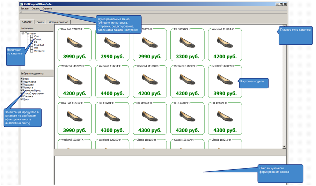Click the 3300 руб. price label
This screenshot has width=316, height=186.
click(187, 57)
